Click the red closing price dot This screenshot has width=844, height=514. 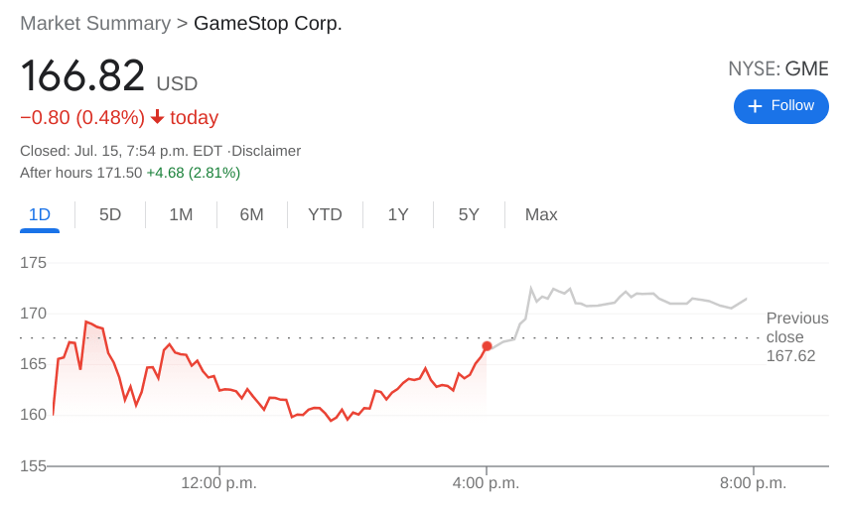487,346
